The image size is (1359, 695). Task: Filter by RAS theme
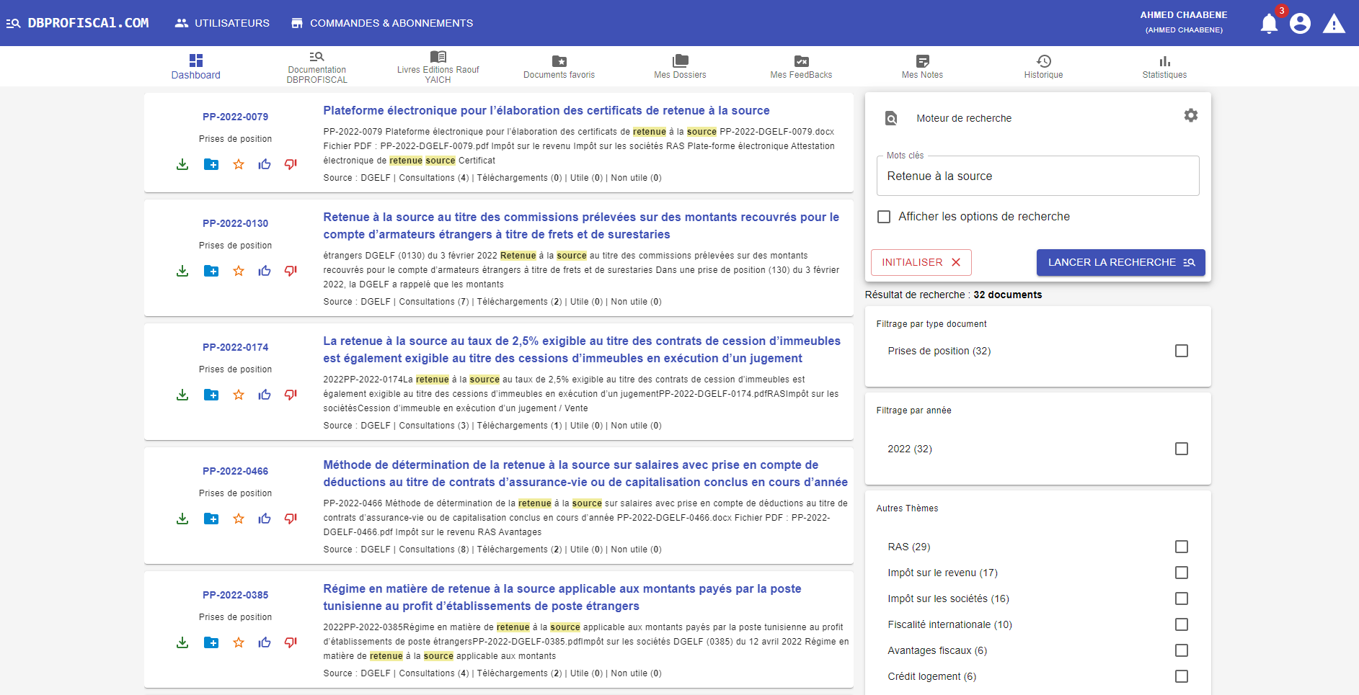click(1181, 547)
